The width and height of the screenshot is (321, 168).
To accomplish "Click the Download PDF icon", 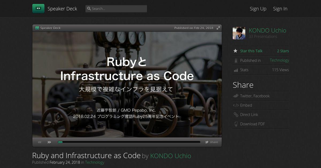I will coord(236,124).
